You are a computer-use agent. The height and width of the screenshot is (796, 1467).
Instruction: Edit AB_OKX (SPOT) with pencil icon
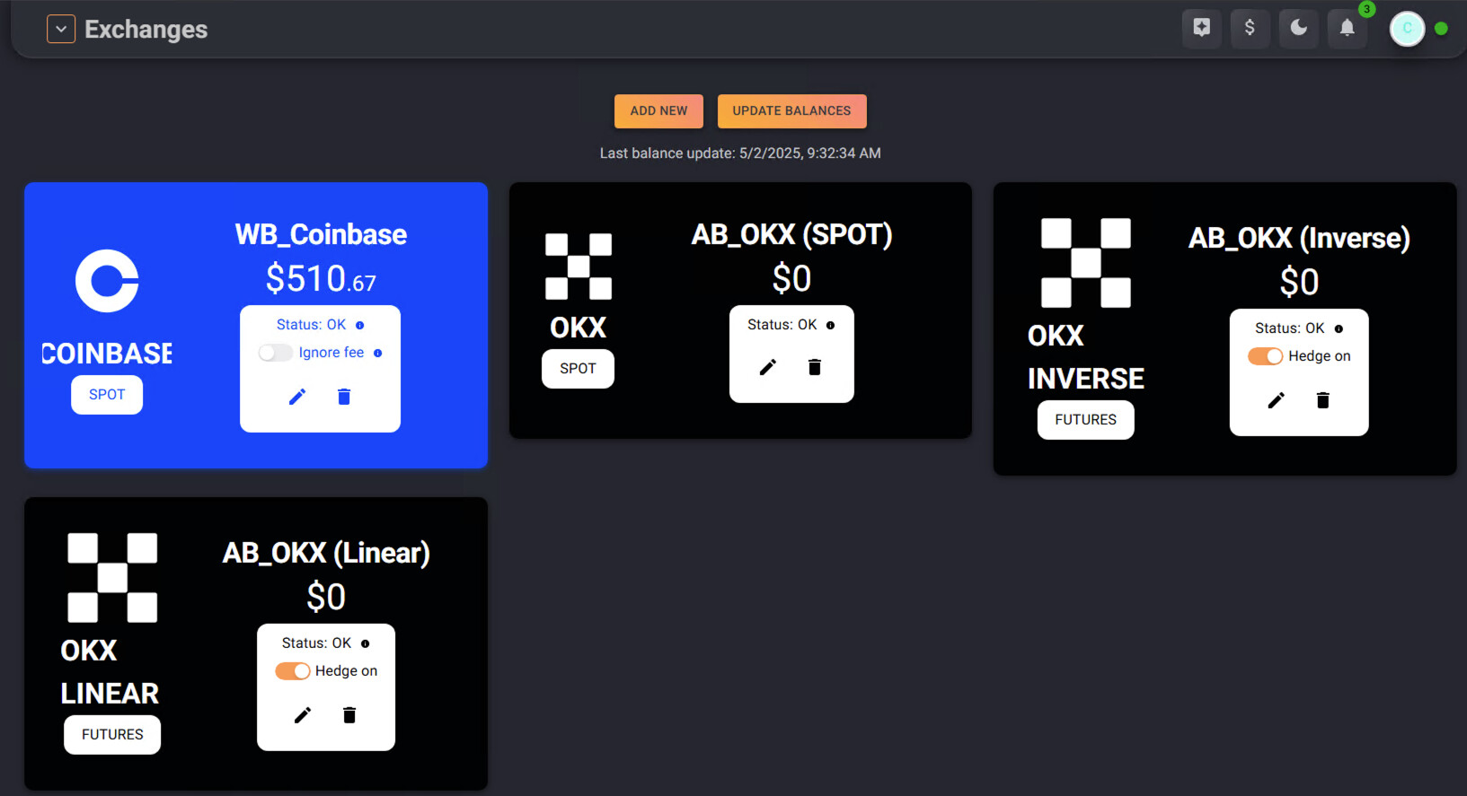(x=768, y=367)
